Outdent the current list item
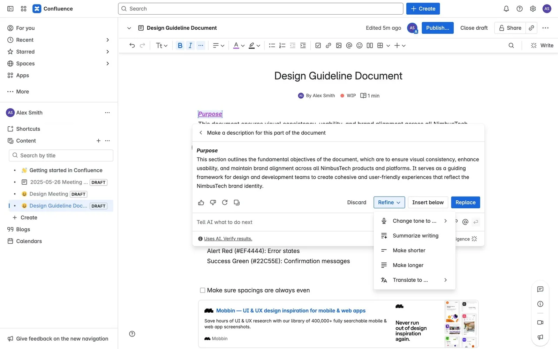Viewport: 558px width, 349px height. pyautogui.click(x=293, y=45)
